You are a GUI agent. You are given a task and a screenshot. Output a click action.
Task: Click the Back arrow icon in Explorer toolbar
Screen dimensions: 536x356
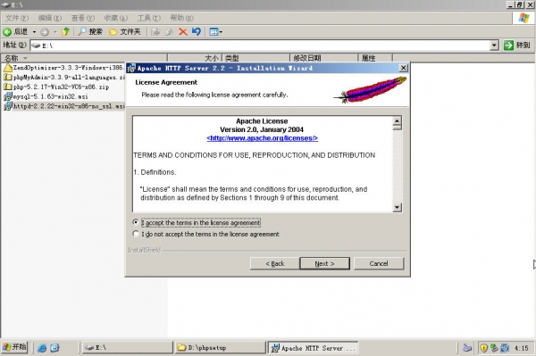[x=7, y=32]
